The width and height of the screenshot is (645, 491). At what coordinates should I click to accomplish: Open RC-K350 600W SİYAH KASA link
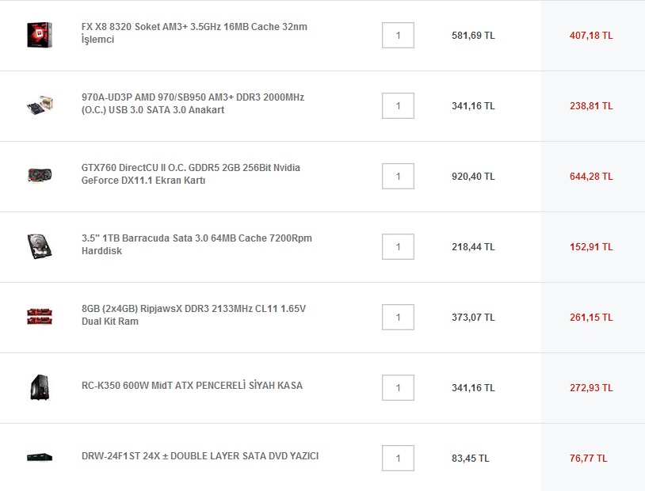point(192,386)
